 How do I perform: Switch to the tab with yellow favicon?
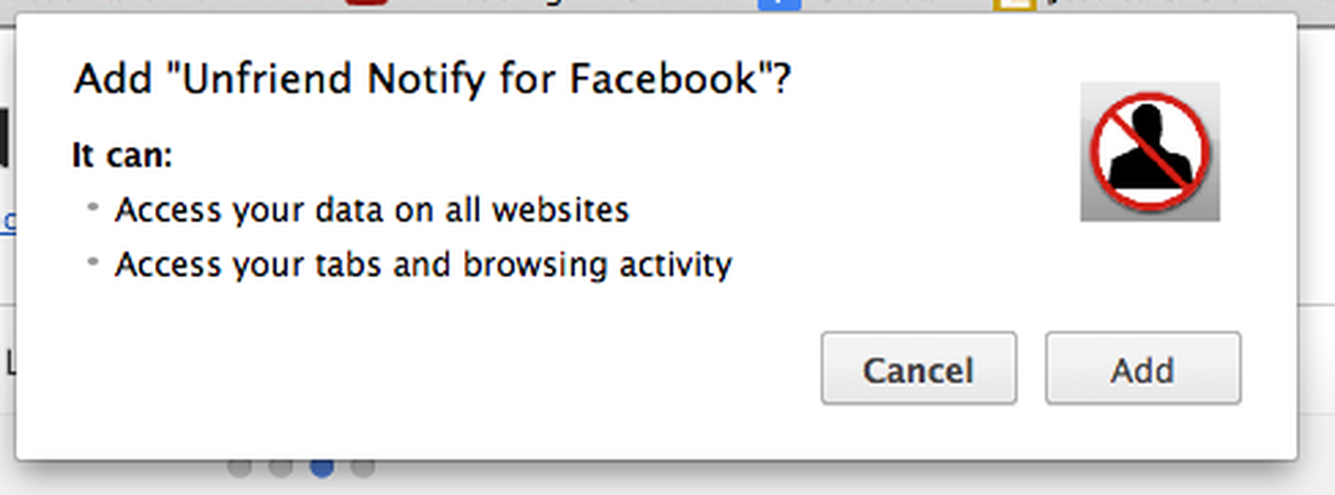1015,4
